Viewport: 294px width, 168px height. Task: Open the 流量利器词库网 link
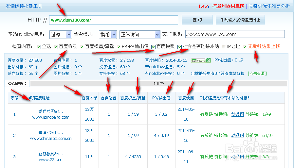[228, 6]
